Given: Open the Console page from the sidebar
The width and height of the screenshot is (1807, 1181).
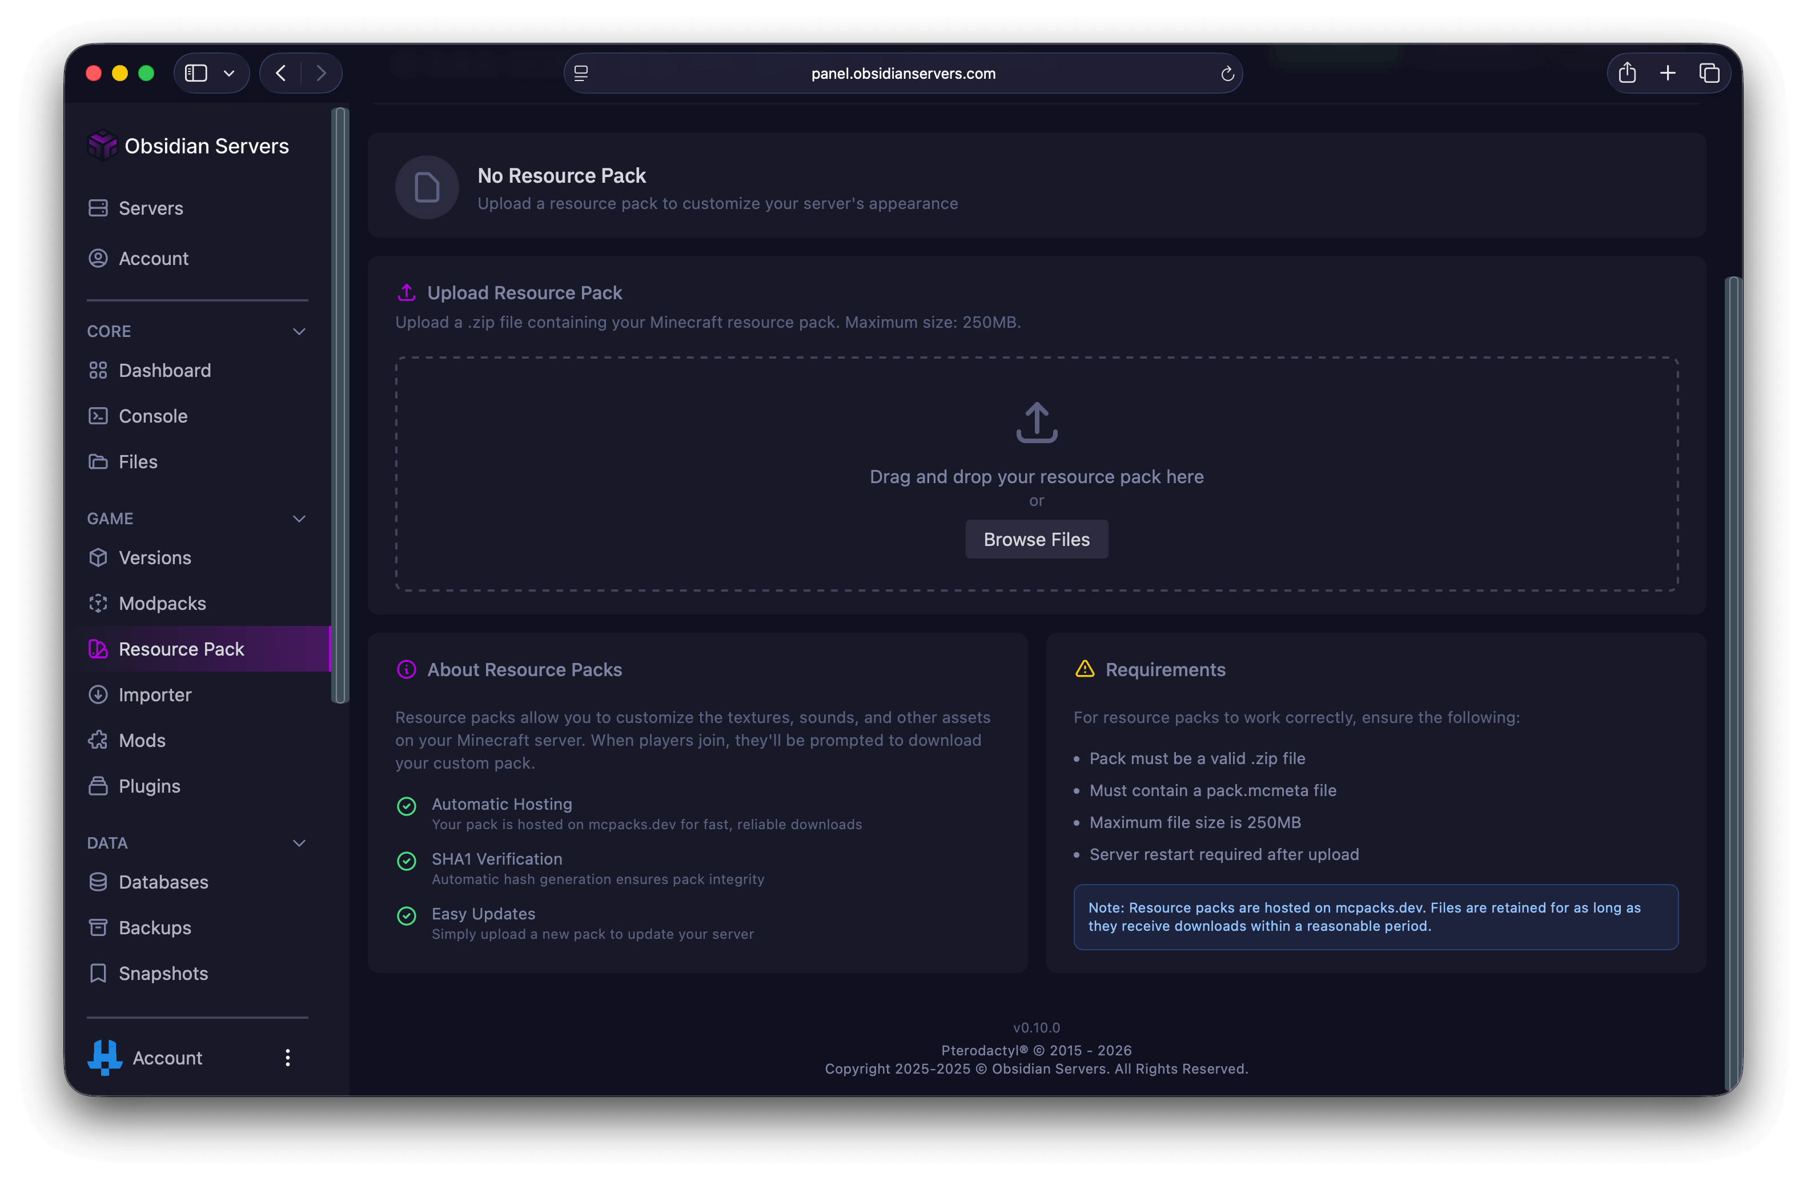Looking at the screenshot, I should point(152,416).
